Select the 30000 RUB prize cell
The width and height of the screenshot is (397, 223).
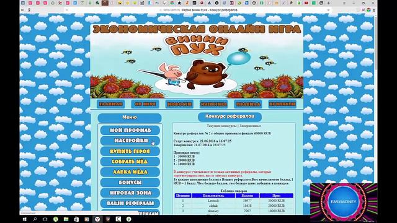point(277,201)
